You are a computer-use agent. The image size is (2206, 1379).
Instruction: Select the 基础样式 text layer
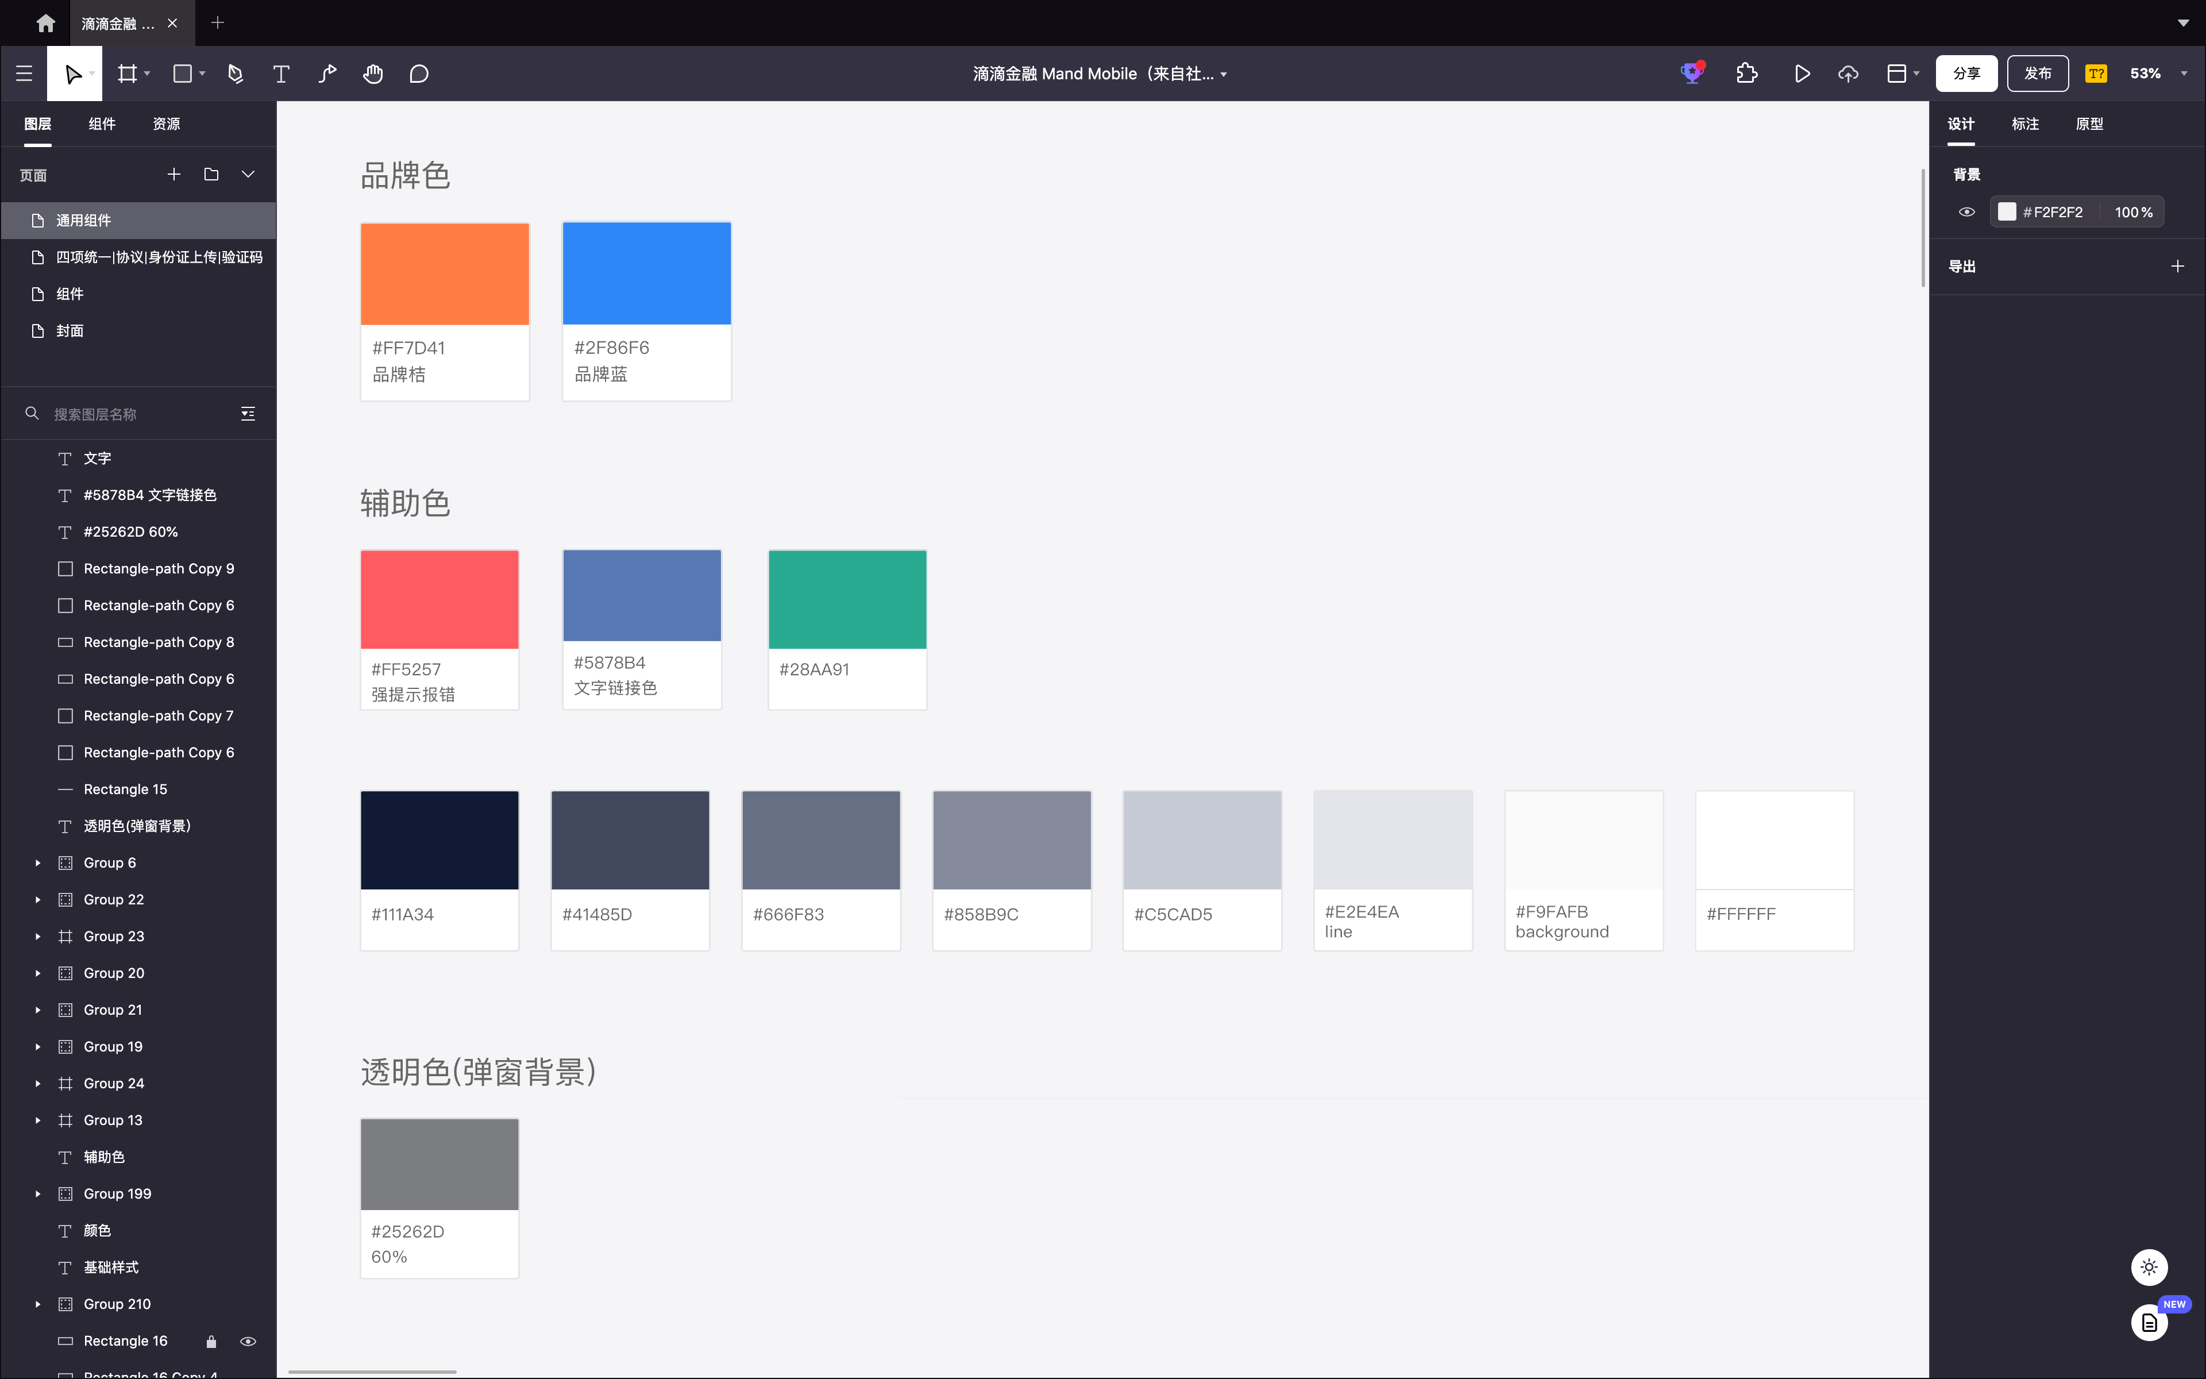[138, 1268]
